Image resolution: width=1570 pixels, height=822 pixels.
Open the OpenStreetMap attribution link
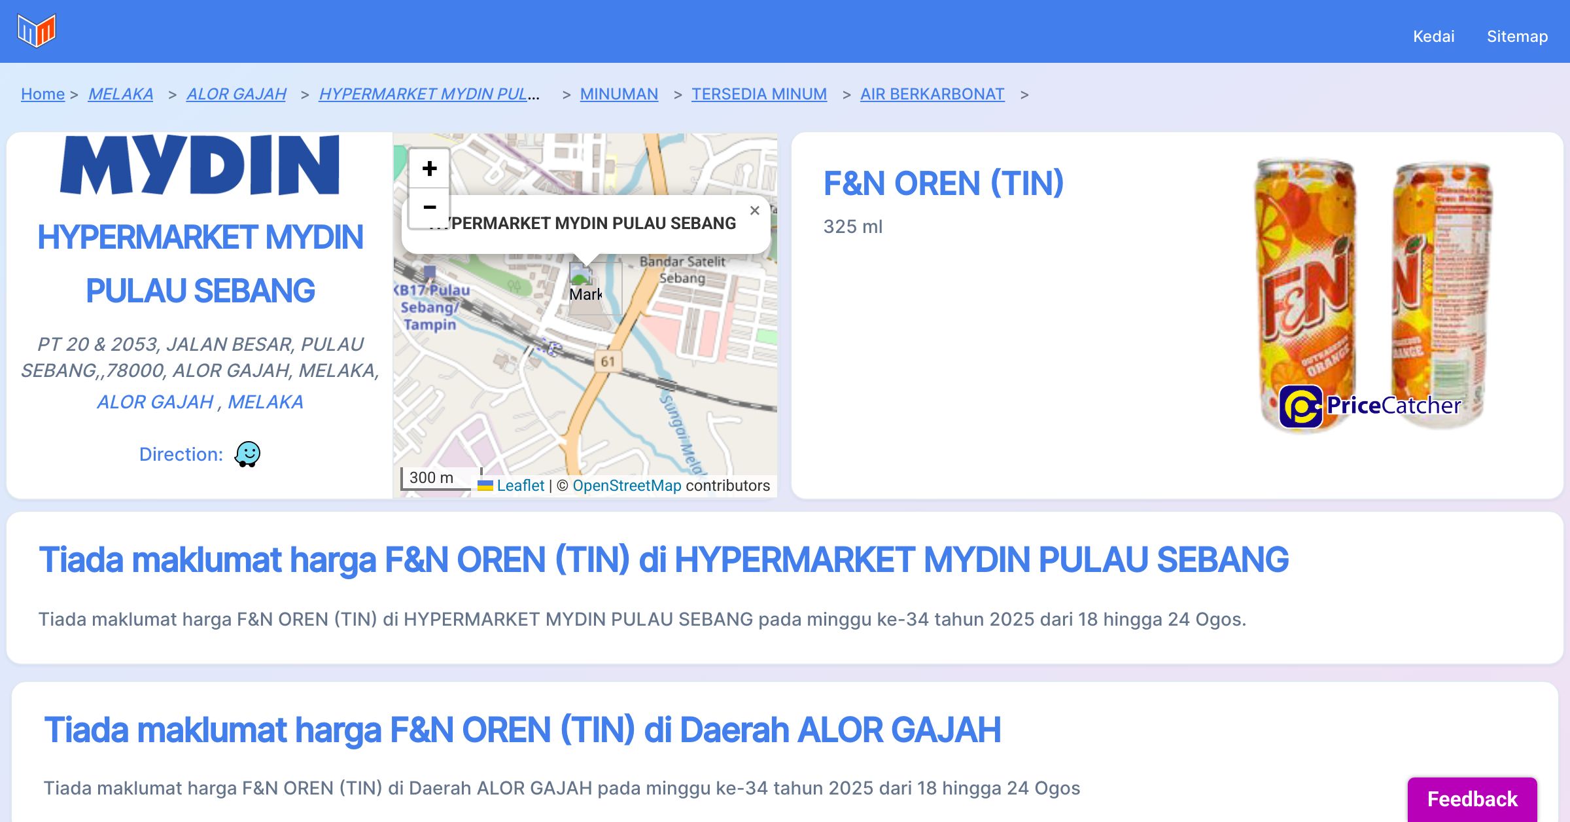[627, 486]
